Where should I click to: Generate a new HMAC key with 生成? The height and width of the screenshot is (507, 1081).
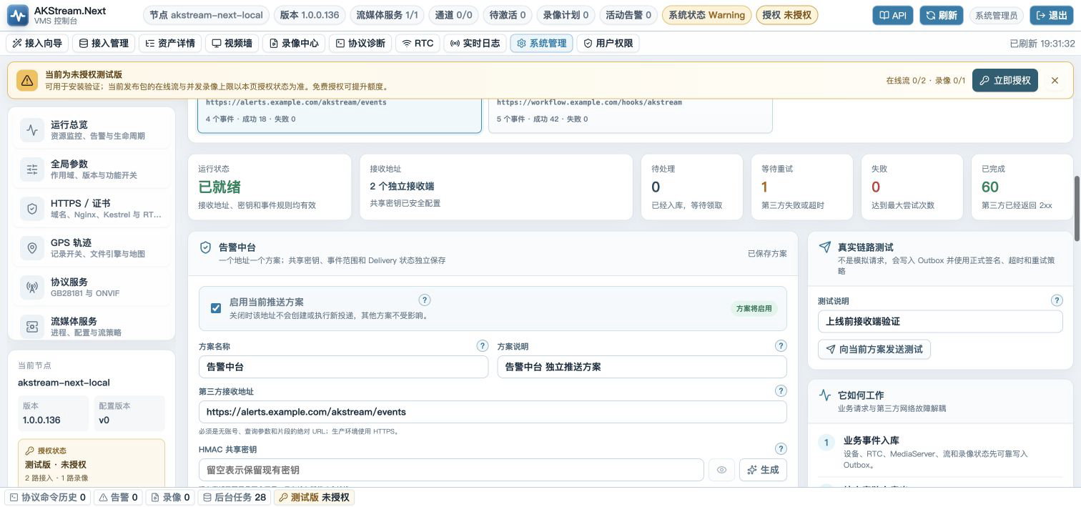763,470
